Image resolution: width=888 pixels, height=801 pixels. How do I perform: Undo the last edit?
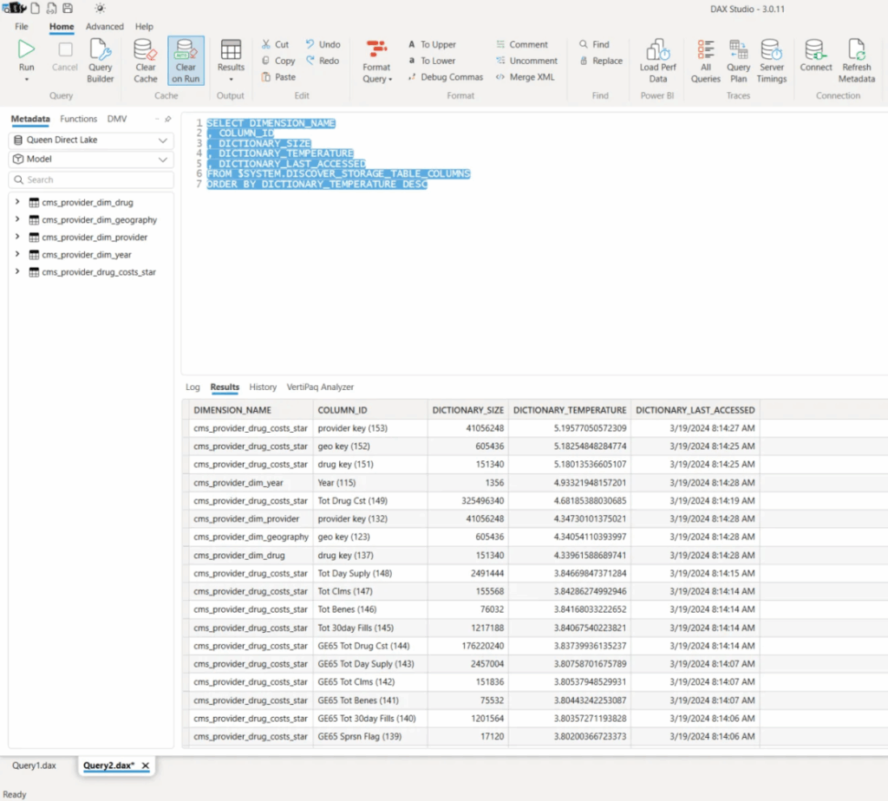pos(323,44)
